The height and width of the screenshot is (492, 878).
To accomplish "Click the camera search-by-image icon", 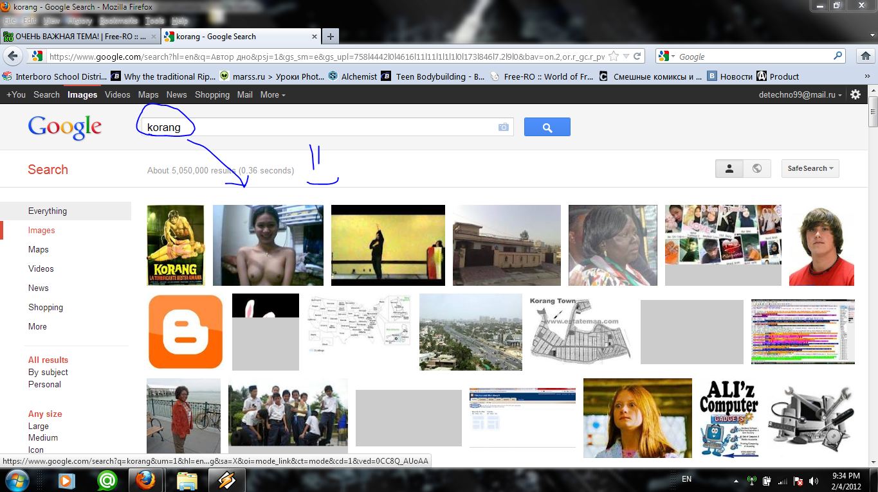I will click(504, 127).
